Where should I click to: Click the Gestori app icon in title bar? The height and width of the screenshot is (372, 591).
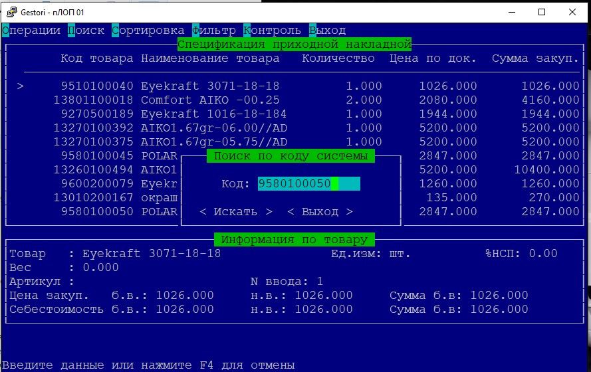(12, 12)
